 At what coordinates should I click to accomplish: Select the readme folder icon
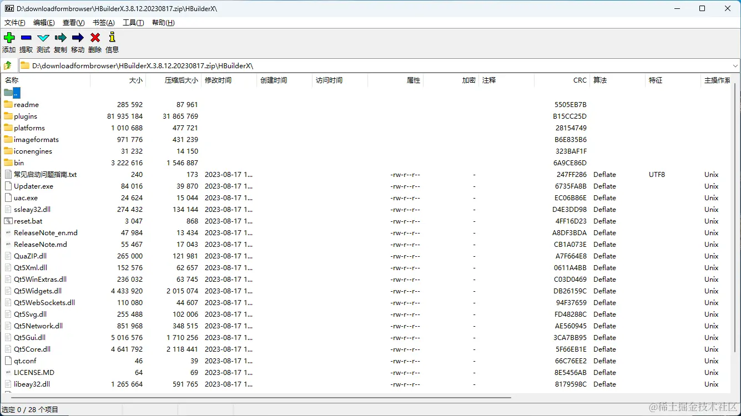(8, 104)
